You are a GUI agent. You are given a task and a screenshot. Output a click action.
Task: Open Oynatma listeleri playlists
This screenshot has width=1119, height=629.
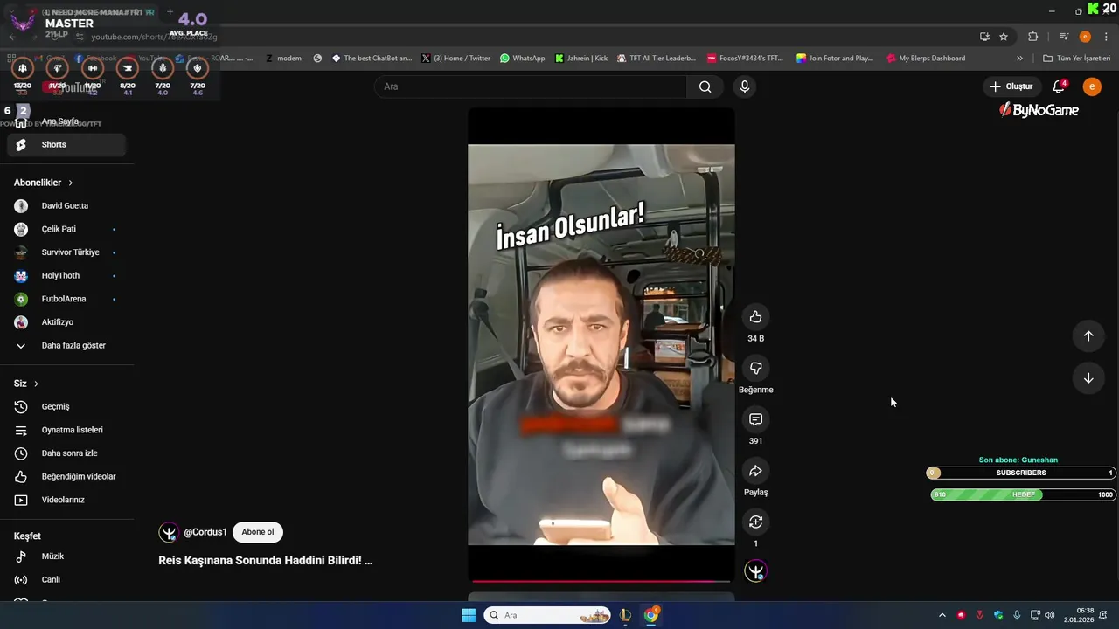pos(66,430)
